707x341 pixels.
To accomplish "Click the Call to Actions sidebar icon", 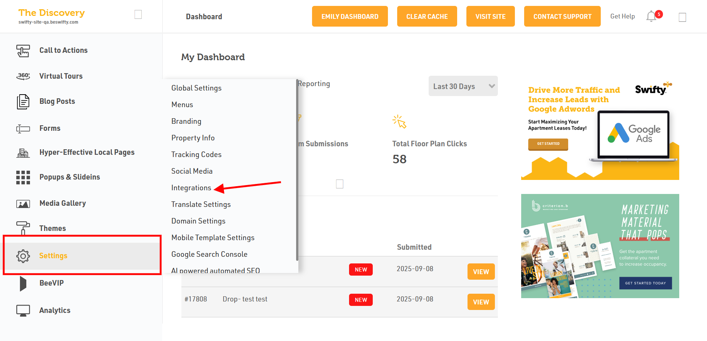I will pos(23,51).
